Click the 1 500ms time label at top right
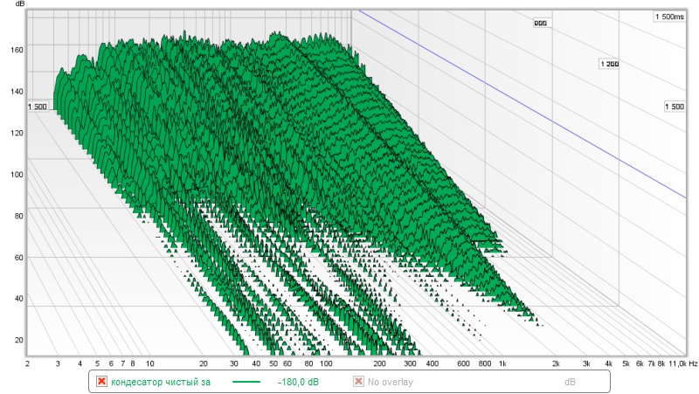This screenshot has width=699, height=394. coord(668,17)
